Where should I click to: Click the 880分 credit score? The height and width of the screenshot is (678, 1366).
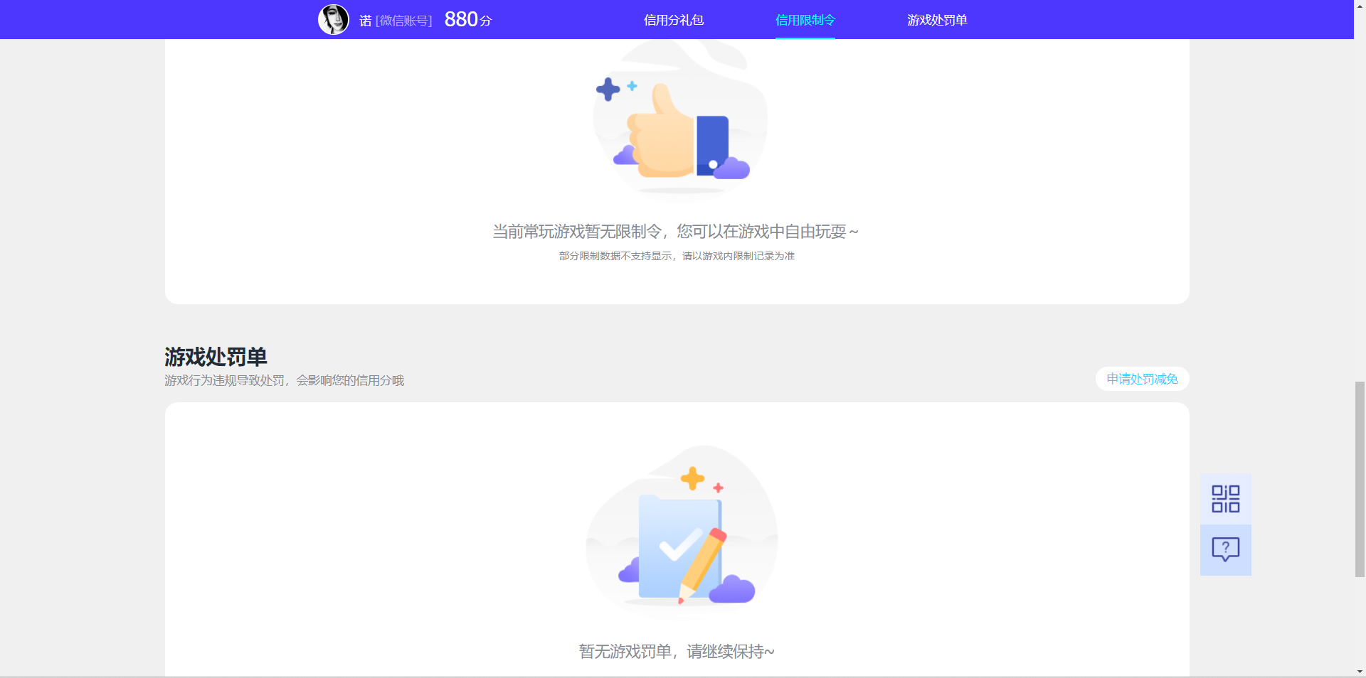[468, 19]
